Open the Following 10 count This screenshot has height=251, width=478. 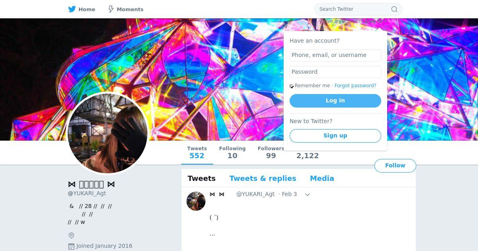click(x=232, y=153)
